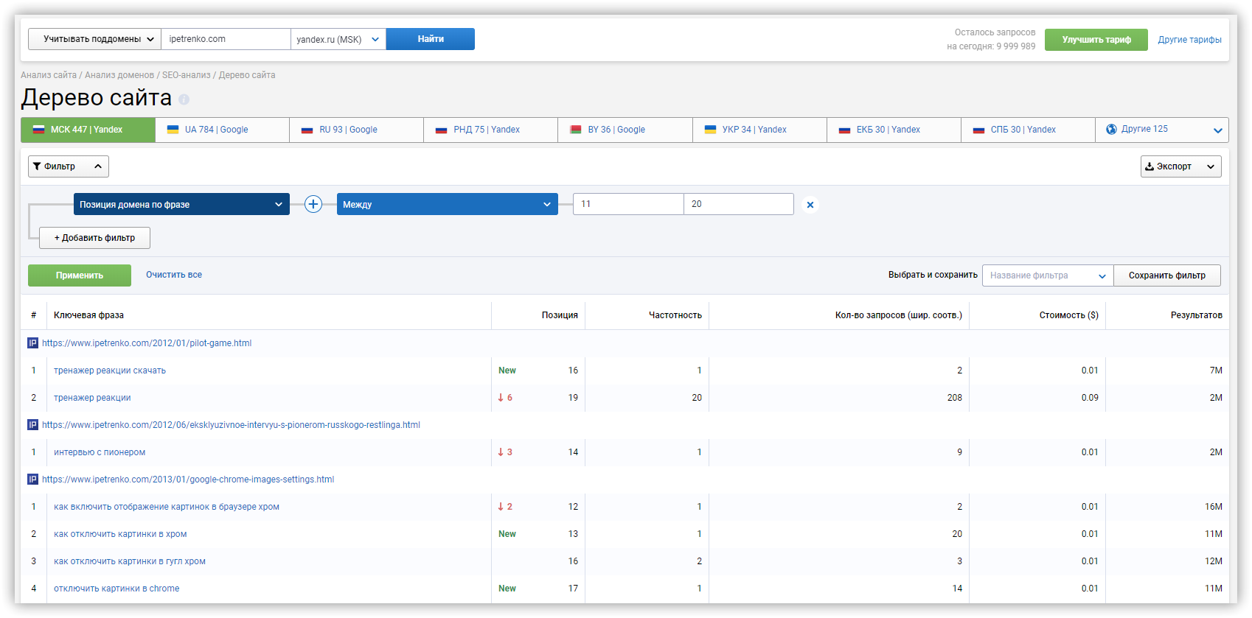Open the Другие тарифы link
This screenshot has height=618, width=1252.
tap(1189, 40)
